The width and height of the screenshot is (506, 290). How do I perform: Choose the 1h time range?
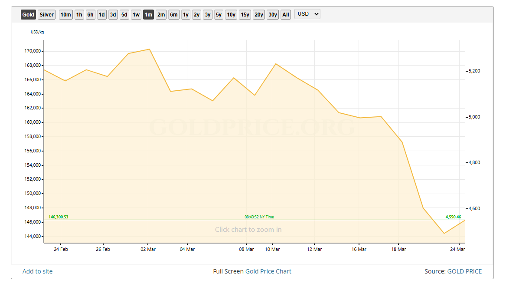pos(79,15)
